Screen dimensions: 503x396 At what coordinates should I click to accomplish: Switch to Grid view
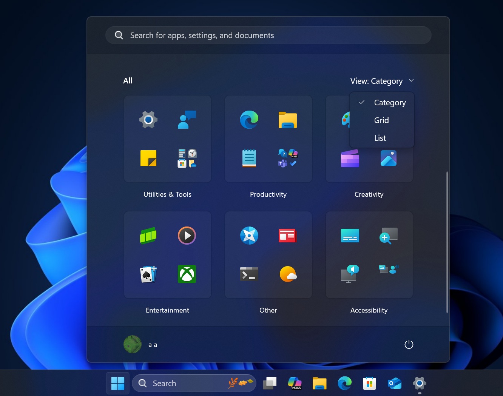pyautogui.click(x=381, y=120)
